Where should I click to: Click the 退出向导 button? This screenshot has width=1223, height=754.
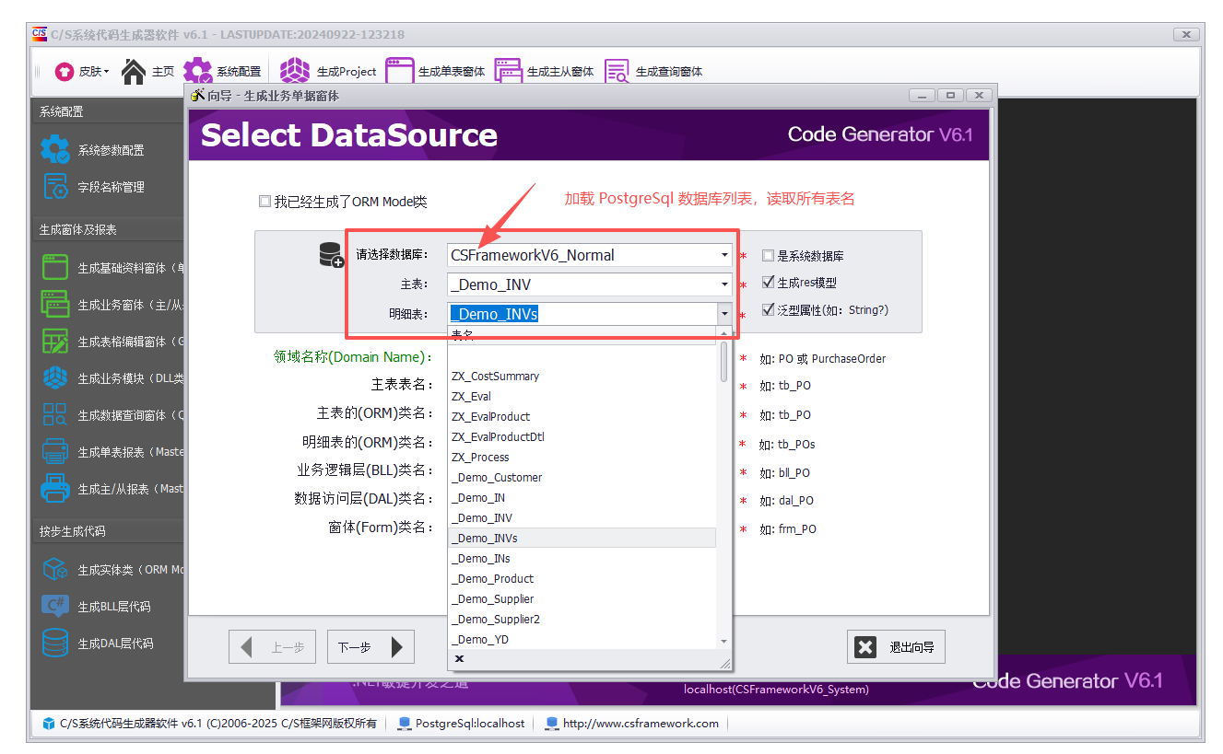[x=896, y=645]
